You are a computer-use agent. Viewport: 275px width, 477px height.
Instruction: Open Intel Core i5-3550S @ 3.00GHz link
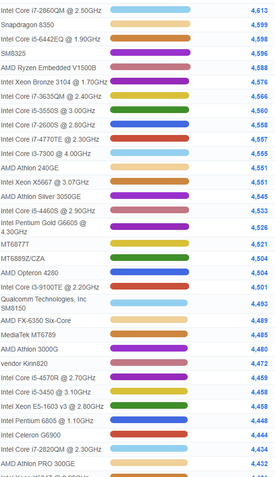[48, 111]
